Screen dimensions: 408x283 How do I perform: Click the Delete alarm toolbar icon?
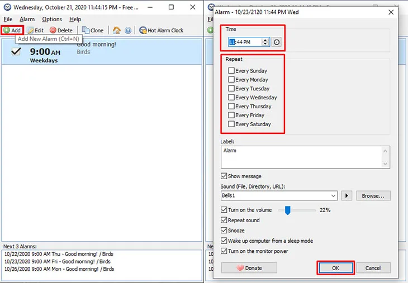[53, 30]
